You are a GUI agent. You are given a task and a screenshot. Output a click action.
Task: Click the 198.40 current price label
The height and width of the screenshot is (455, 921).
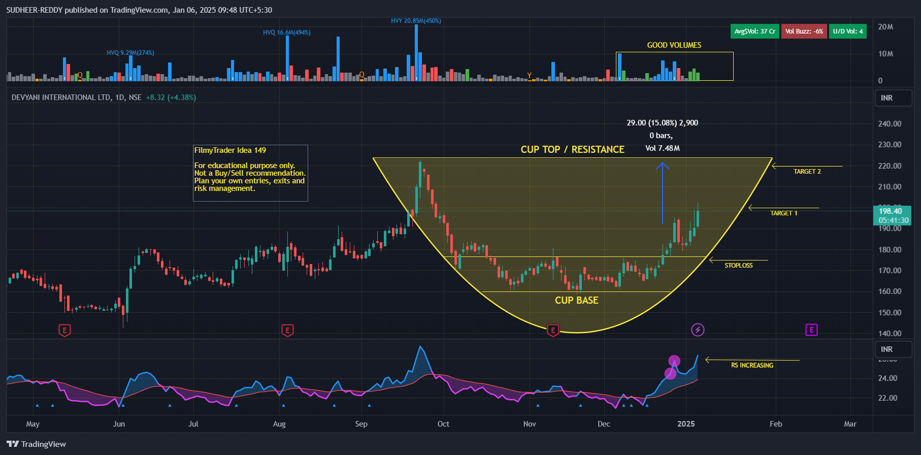[x=892, y=211]
